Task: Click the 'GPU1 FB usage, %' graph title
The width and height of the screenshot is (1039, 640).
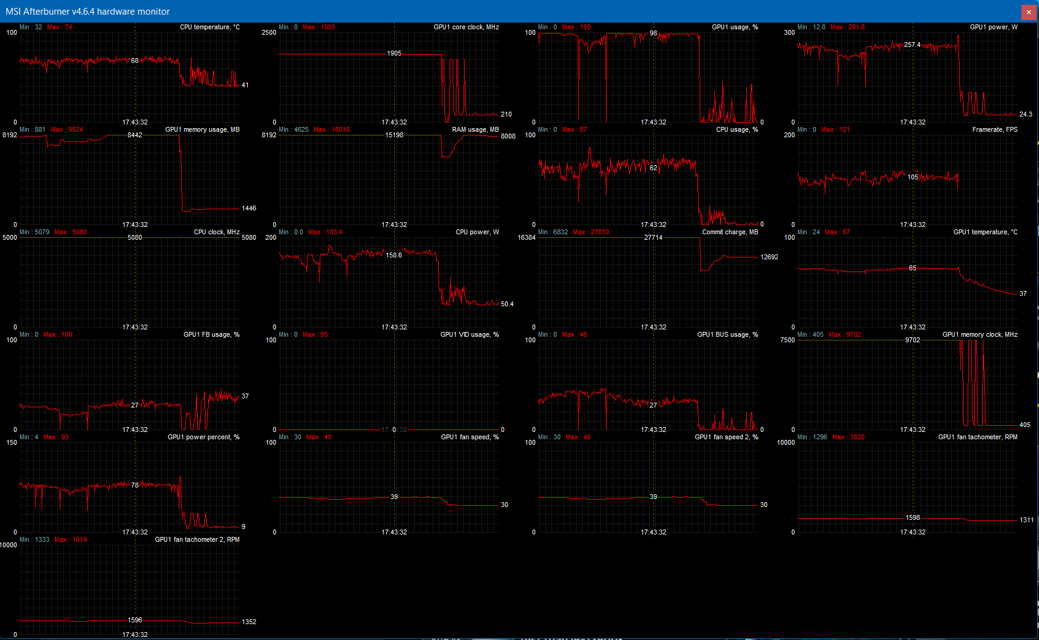Action: (211, 334)
